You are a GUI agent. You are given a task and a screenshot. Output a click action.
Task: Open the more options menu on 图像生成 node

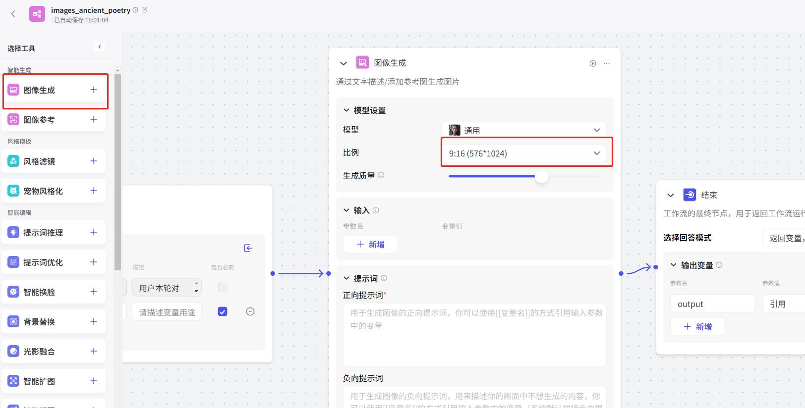click(x=607, y=63)
